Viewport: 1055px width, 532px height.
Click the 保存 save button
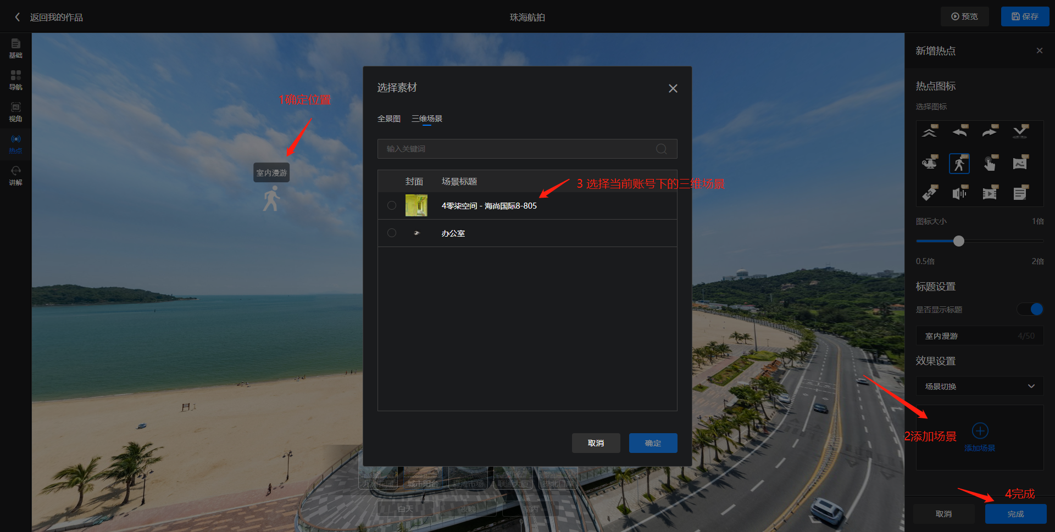click(x=1025, y=16)
